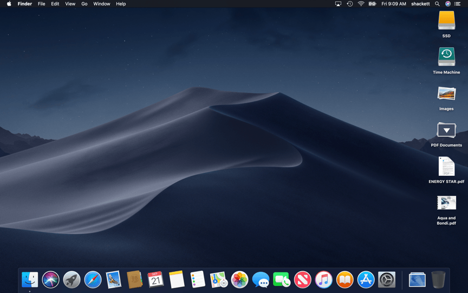468x293 pixels.
Task: Open Finder from the Dock
Action: point(30,280)
